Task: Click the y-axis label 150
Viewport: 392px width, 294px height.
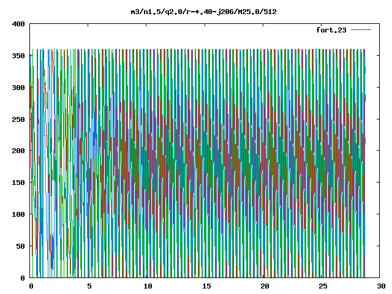Action: tap(18, 183)
